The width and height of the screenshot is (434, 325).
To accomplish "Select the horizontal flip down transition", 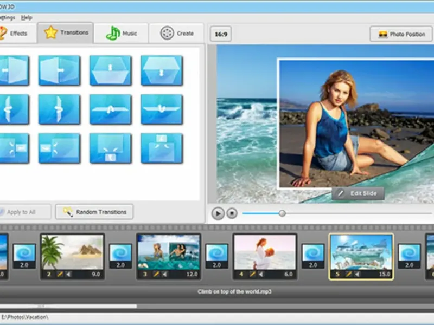I will pos(162,109).
